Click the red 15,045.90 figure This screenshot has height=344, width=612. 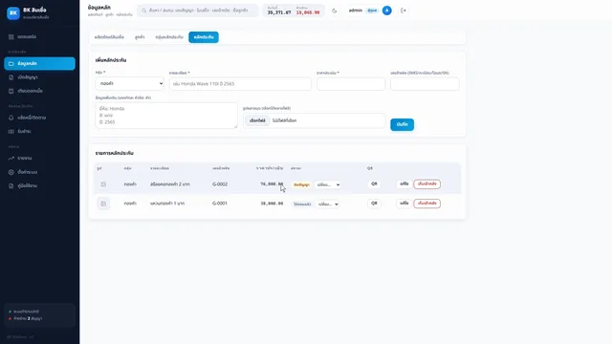[x=308, y=12]
